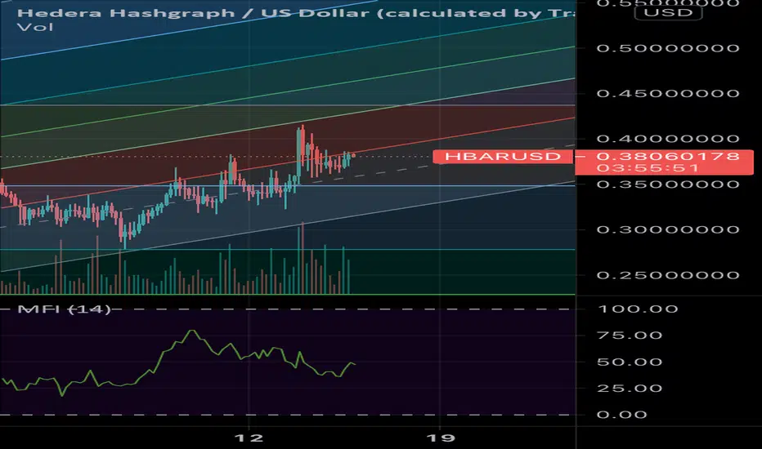Click the Hedera Hashgraph / US Dollar title
762x449 pixels.
click(296, 12)
